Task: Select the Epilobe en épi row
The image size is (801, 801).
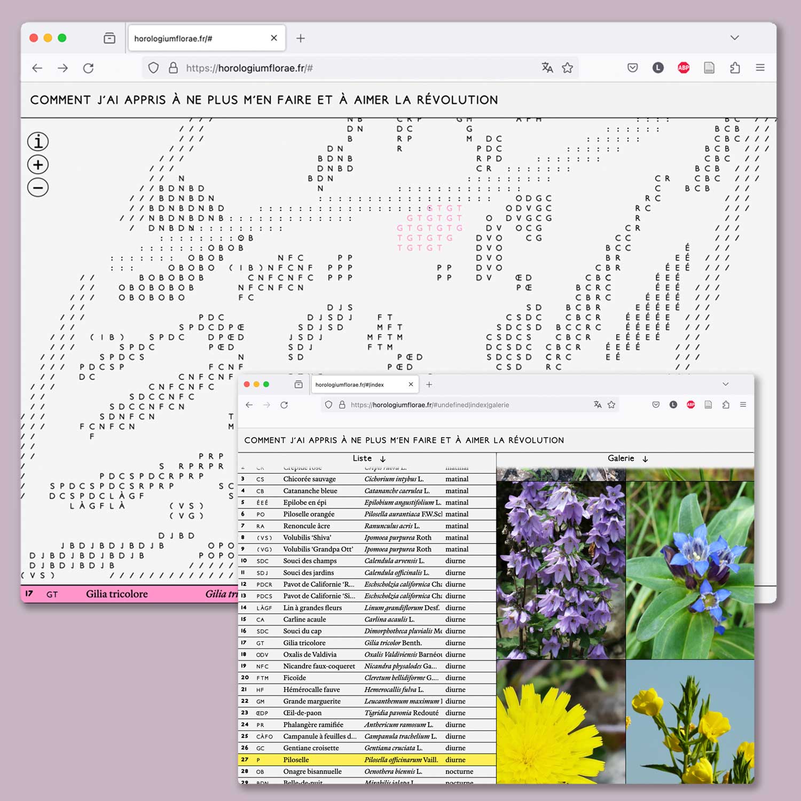Action: [367, 502]
